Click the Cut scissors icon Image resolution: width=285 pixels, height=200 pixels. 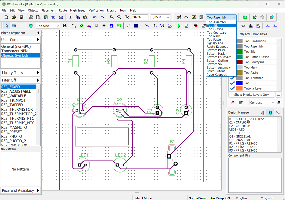tap(70, 17)
